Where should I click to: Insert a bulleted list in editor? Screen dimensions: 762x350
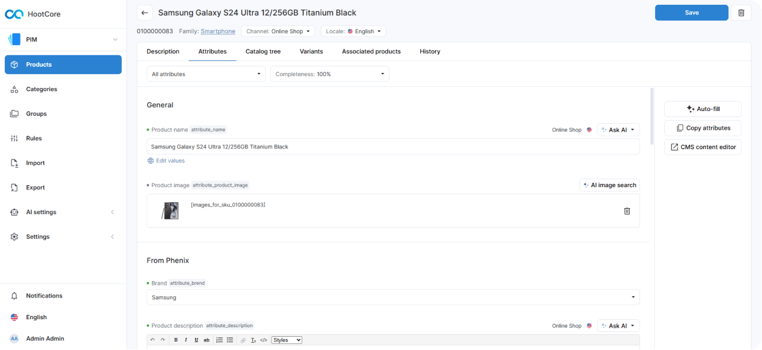coord(230,340)
